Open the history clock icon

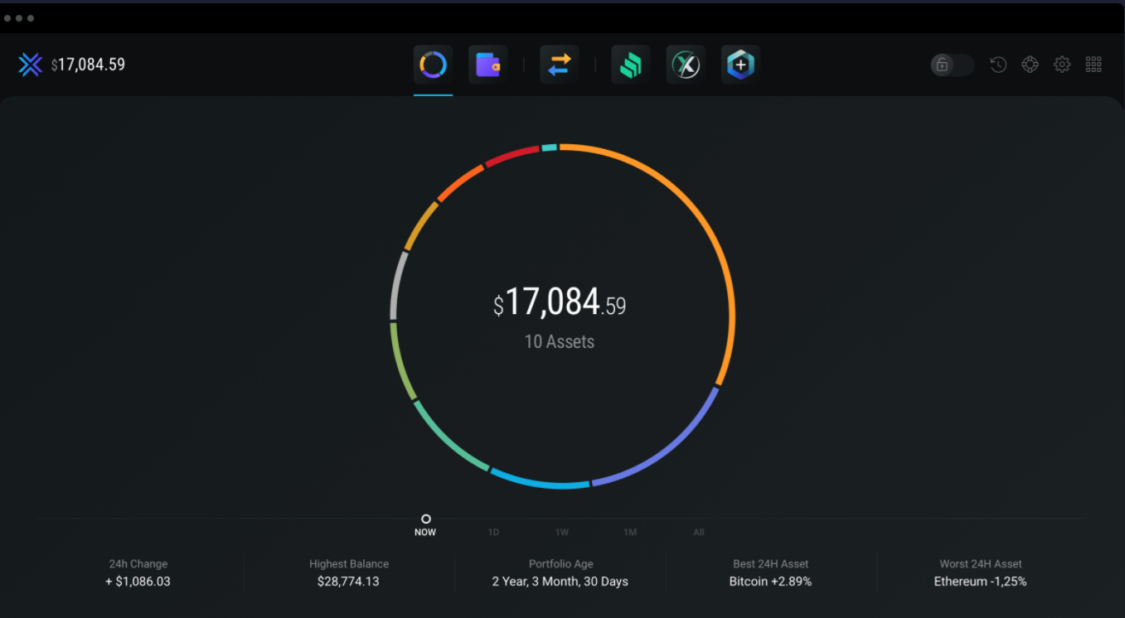pos(998,65)
